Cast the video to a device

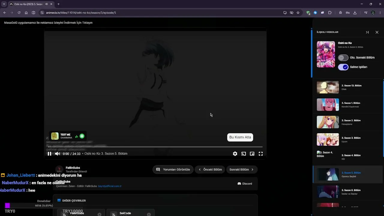coord(244,154)
